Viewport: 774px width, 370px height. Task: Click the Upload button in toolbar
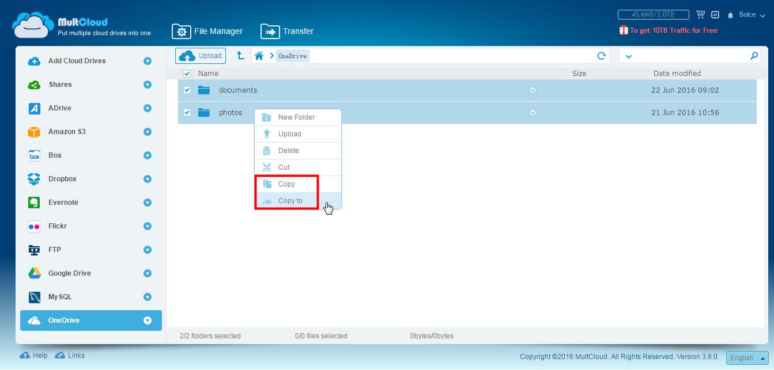point(201,56)
